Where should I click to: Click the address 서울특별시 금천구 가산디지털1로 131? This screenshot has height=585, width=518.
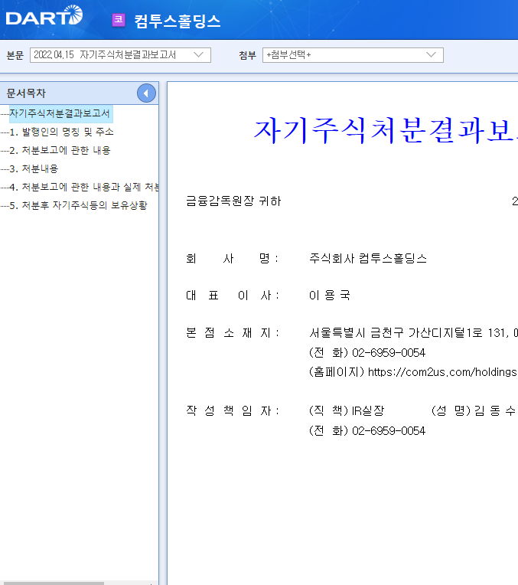tap(409, 332)
